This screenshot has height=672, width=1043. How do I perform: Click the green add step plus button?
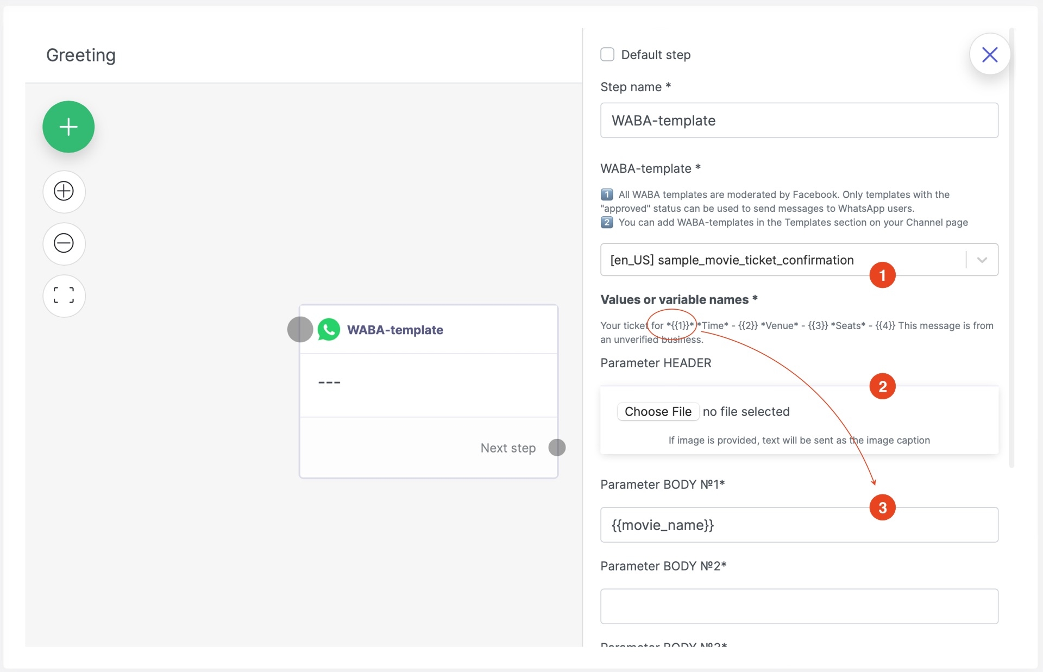click(68, 127)
